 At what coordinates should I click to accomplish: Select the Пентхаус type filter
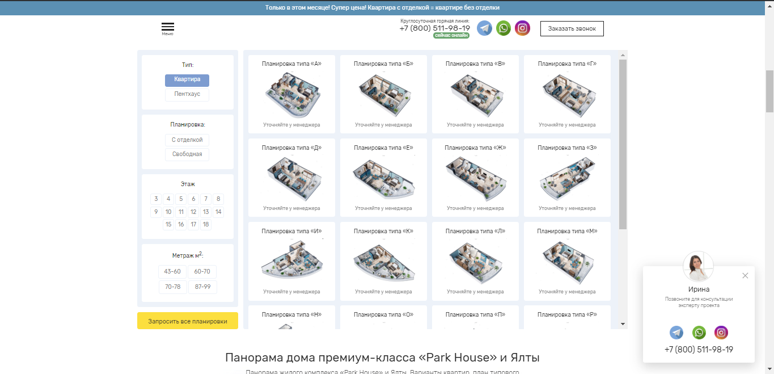[187, 94]
